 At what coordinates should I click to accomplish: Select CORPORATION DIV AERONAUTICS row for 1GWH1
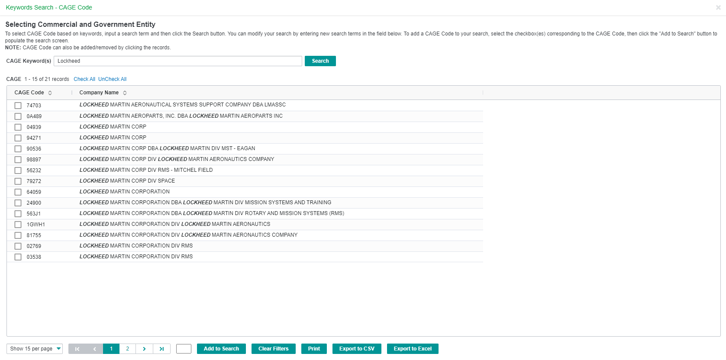245,225
